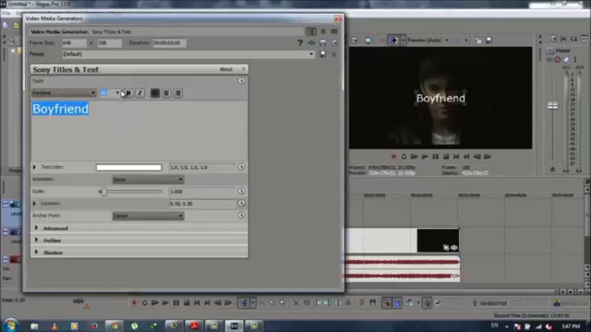Click the replace plug-in icon beside properties
This screenshot has width=591, height=332.
pos(334,43)
